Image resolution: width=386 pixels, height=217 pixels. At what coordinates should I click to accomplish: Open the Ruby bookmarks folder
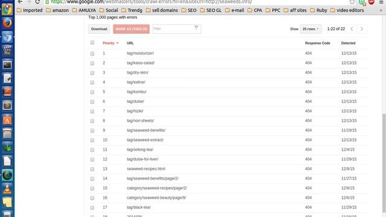click(x=318, y=10)
